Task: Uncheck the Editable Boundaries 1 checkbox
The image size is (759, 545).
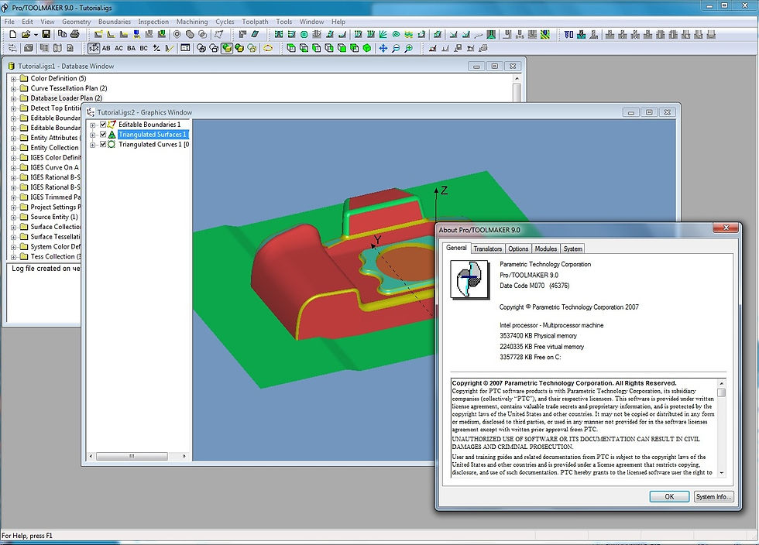Action: [103, 125]
